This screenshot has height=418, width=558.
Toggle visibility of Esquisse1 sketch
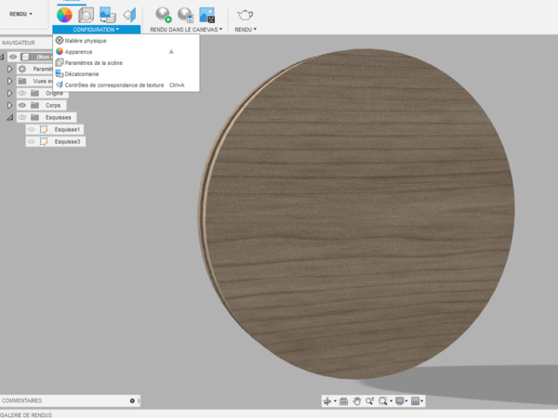32,129
